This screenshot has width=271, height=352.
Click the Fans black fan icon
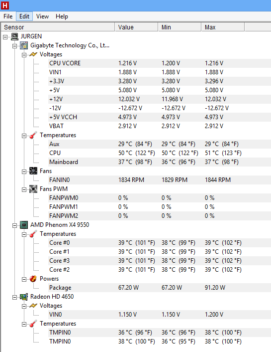pos(33,171)
